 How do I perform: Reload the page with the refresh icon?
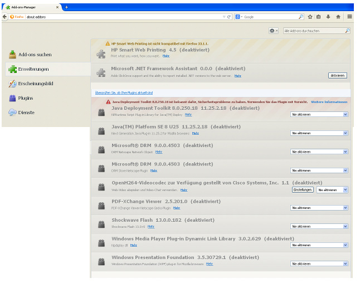click(229, 17)
